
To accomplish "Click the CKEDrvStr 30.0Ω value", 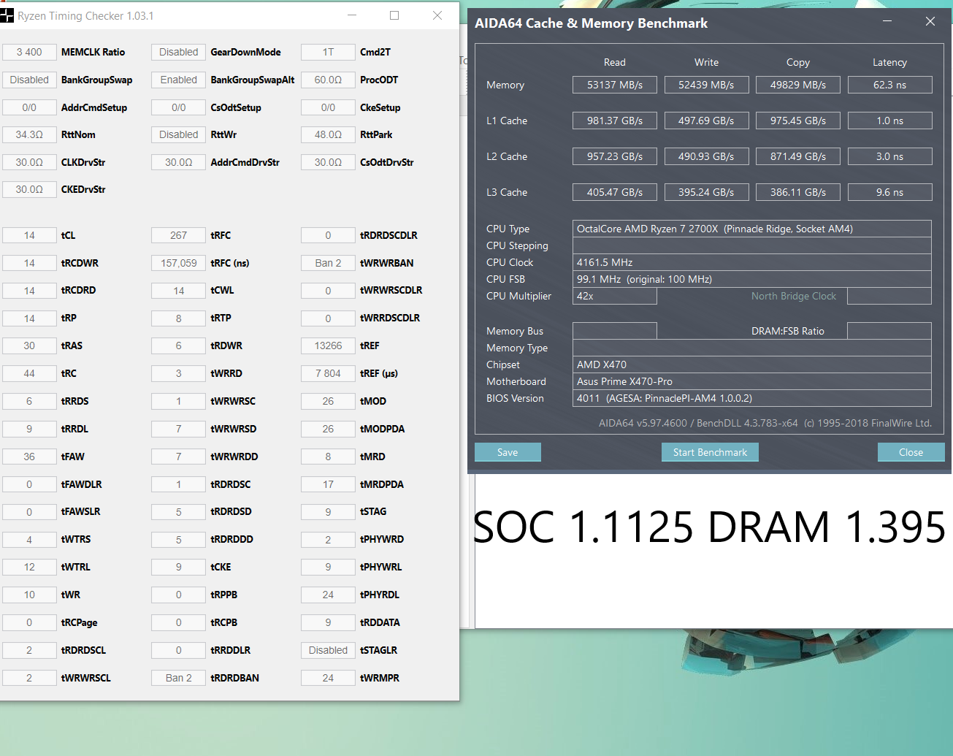I will pos(29,189).
